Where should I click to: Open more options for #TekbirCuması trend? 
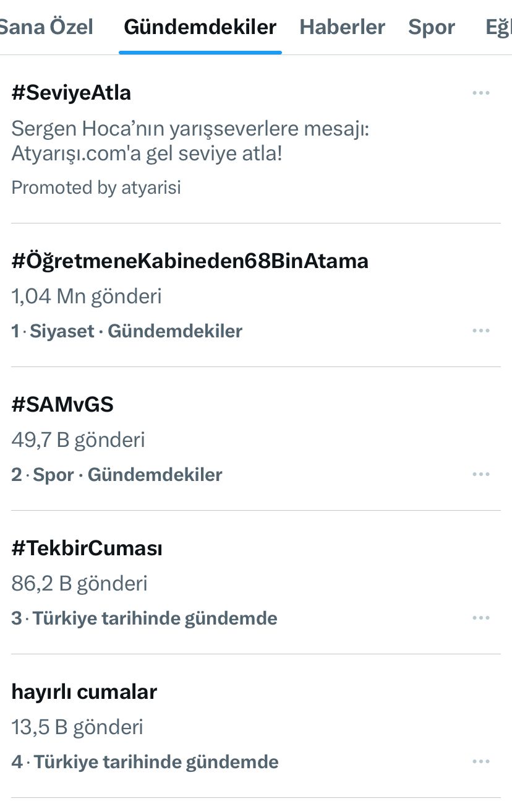(480, 618)
